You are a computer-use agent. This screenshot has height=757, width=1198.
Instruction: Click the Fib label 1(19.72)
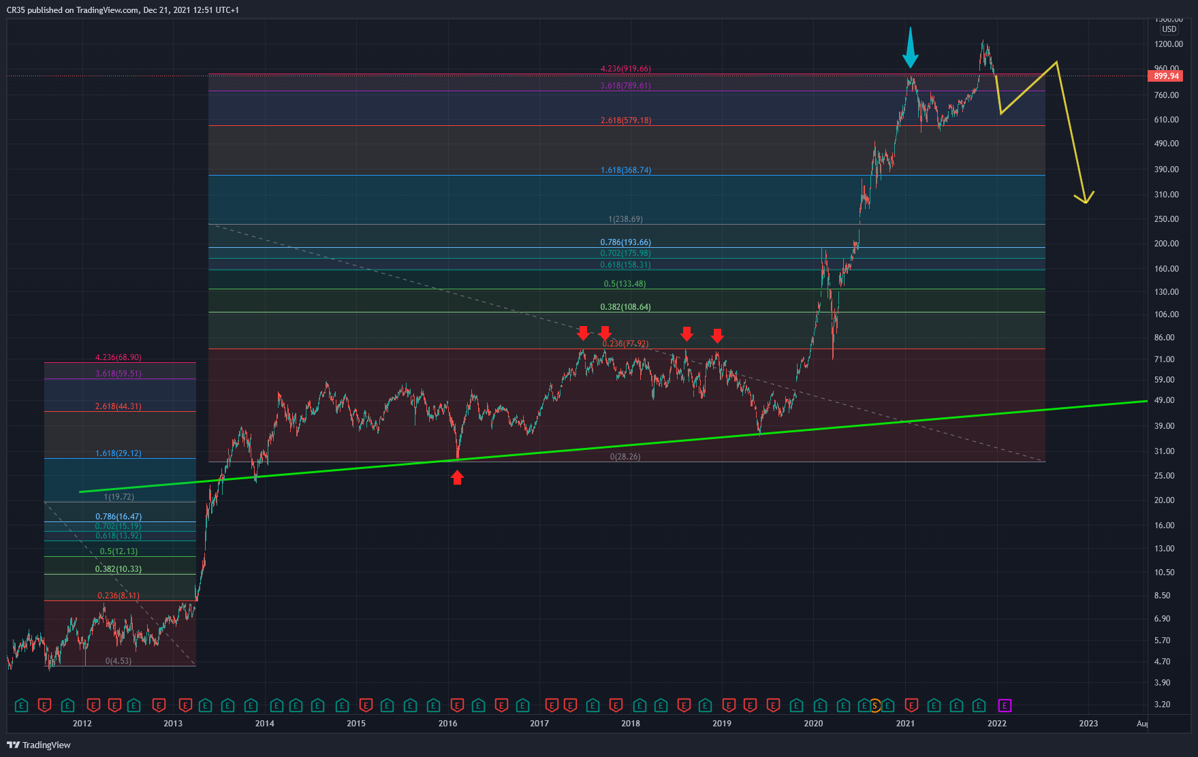pos(119,497)
